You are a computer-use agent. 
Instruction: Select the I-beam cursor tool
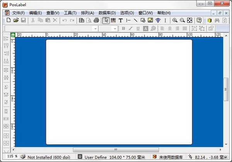click(165, 20)
